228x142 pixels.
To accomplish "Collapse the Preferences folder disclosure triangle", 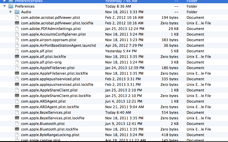I will point(5,6).
